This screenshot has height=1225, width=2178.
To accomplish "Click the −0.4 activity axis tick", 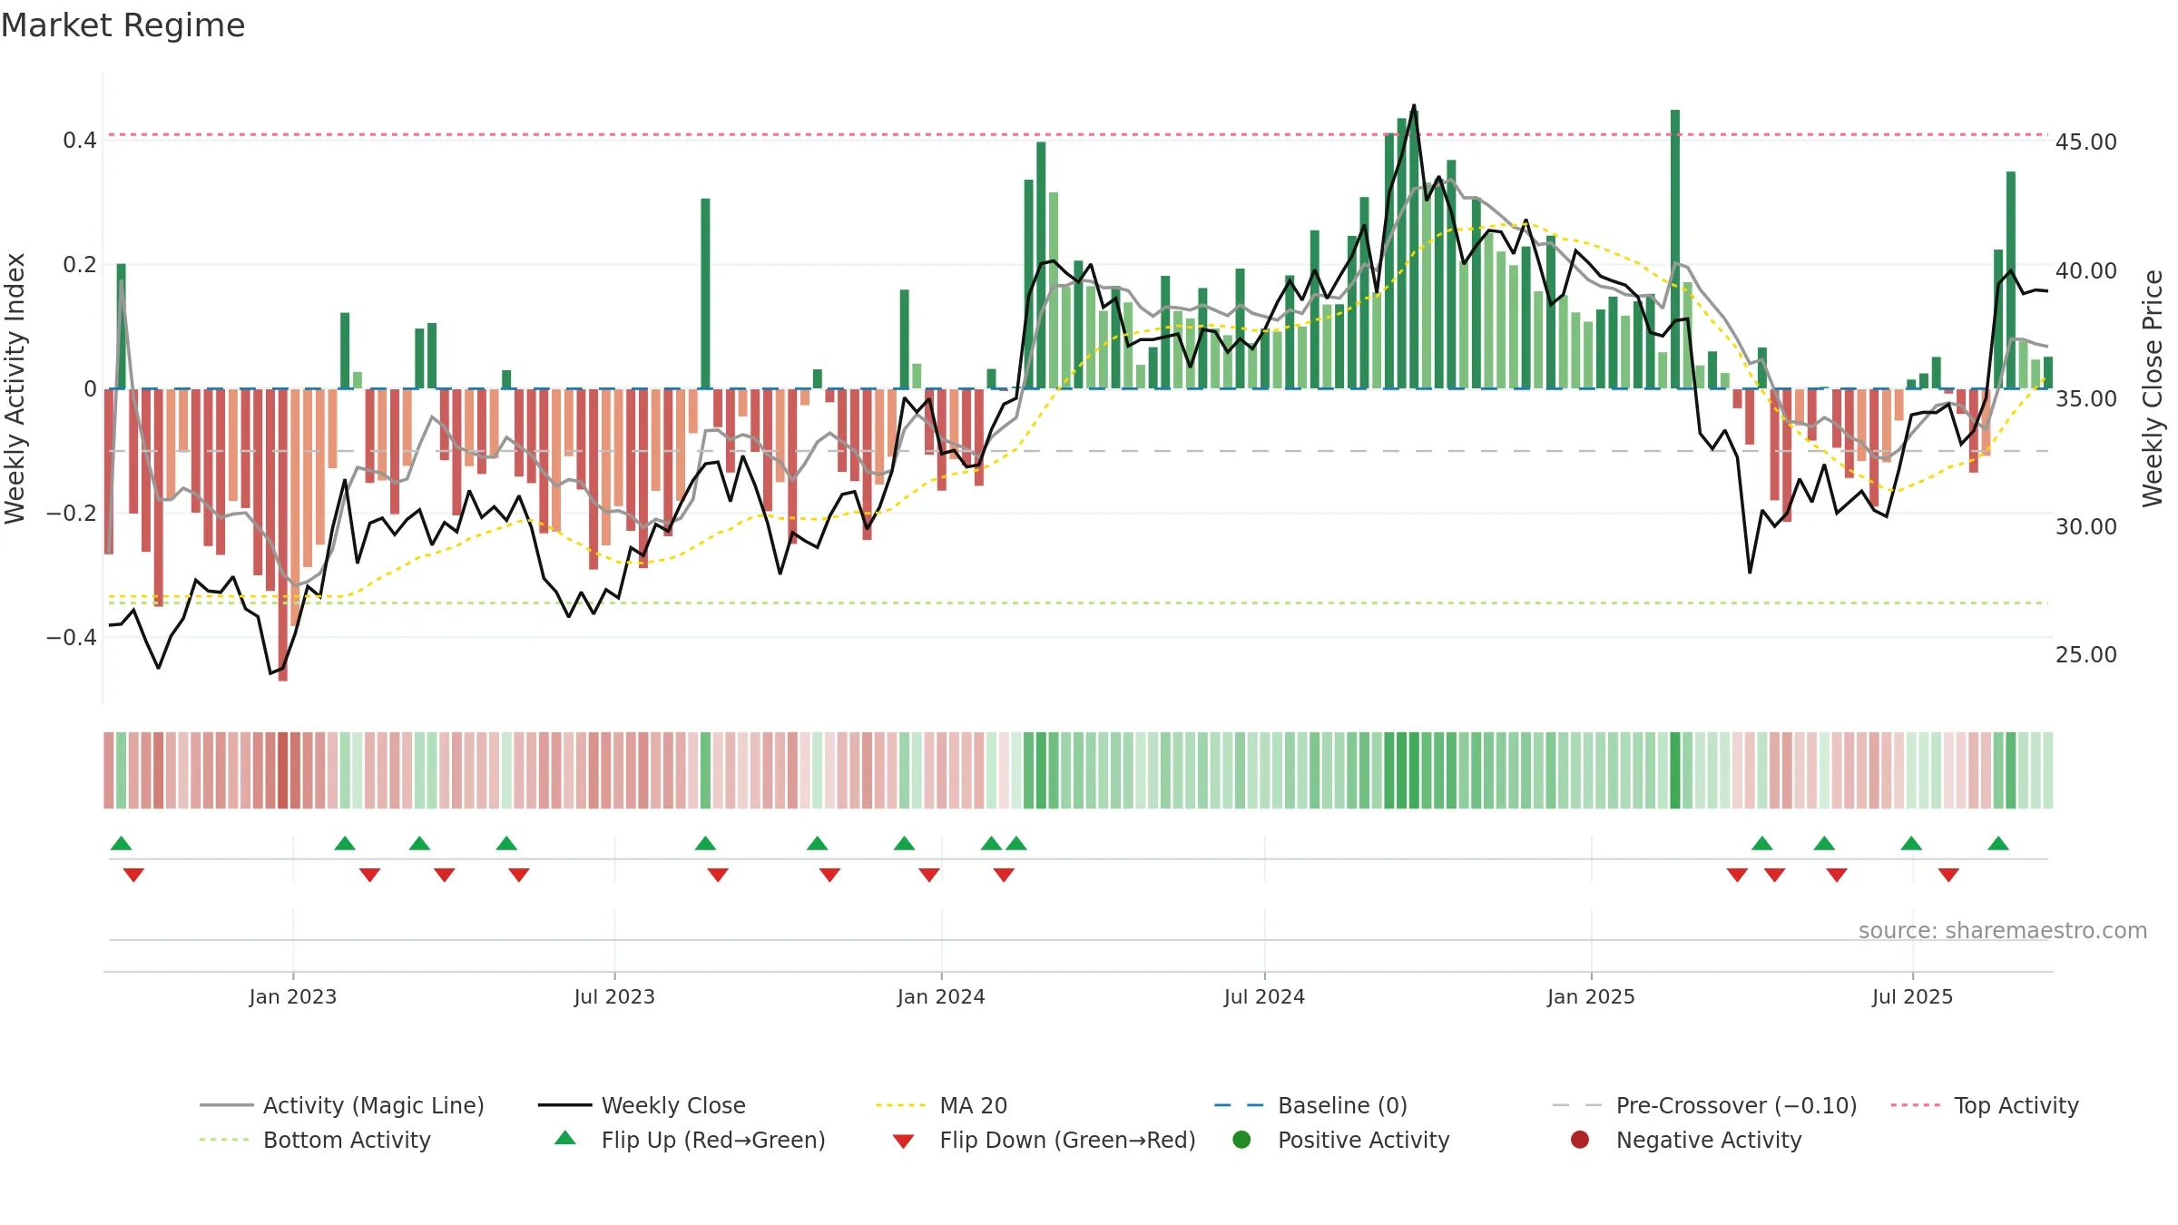I will pyautogui.click(x=71, y=637).
